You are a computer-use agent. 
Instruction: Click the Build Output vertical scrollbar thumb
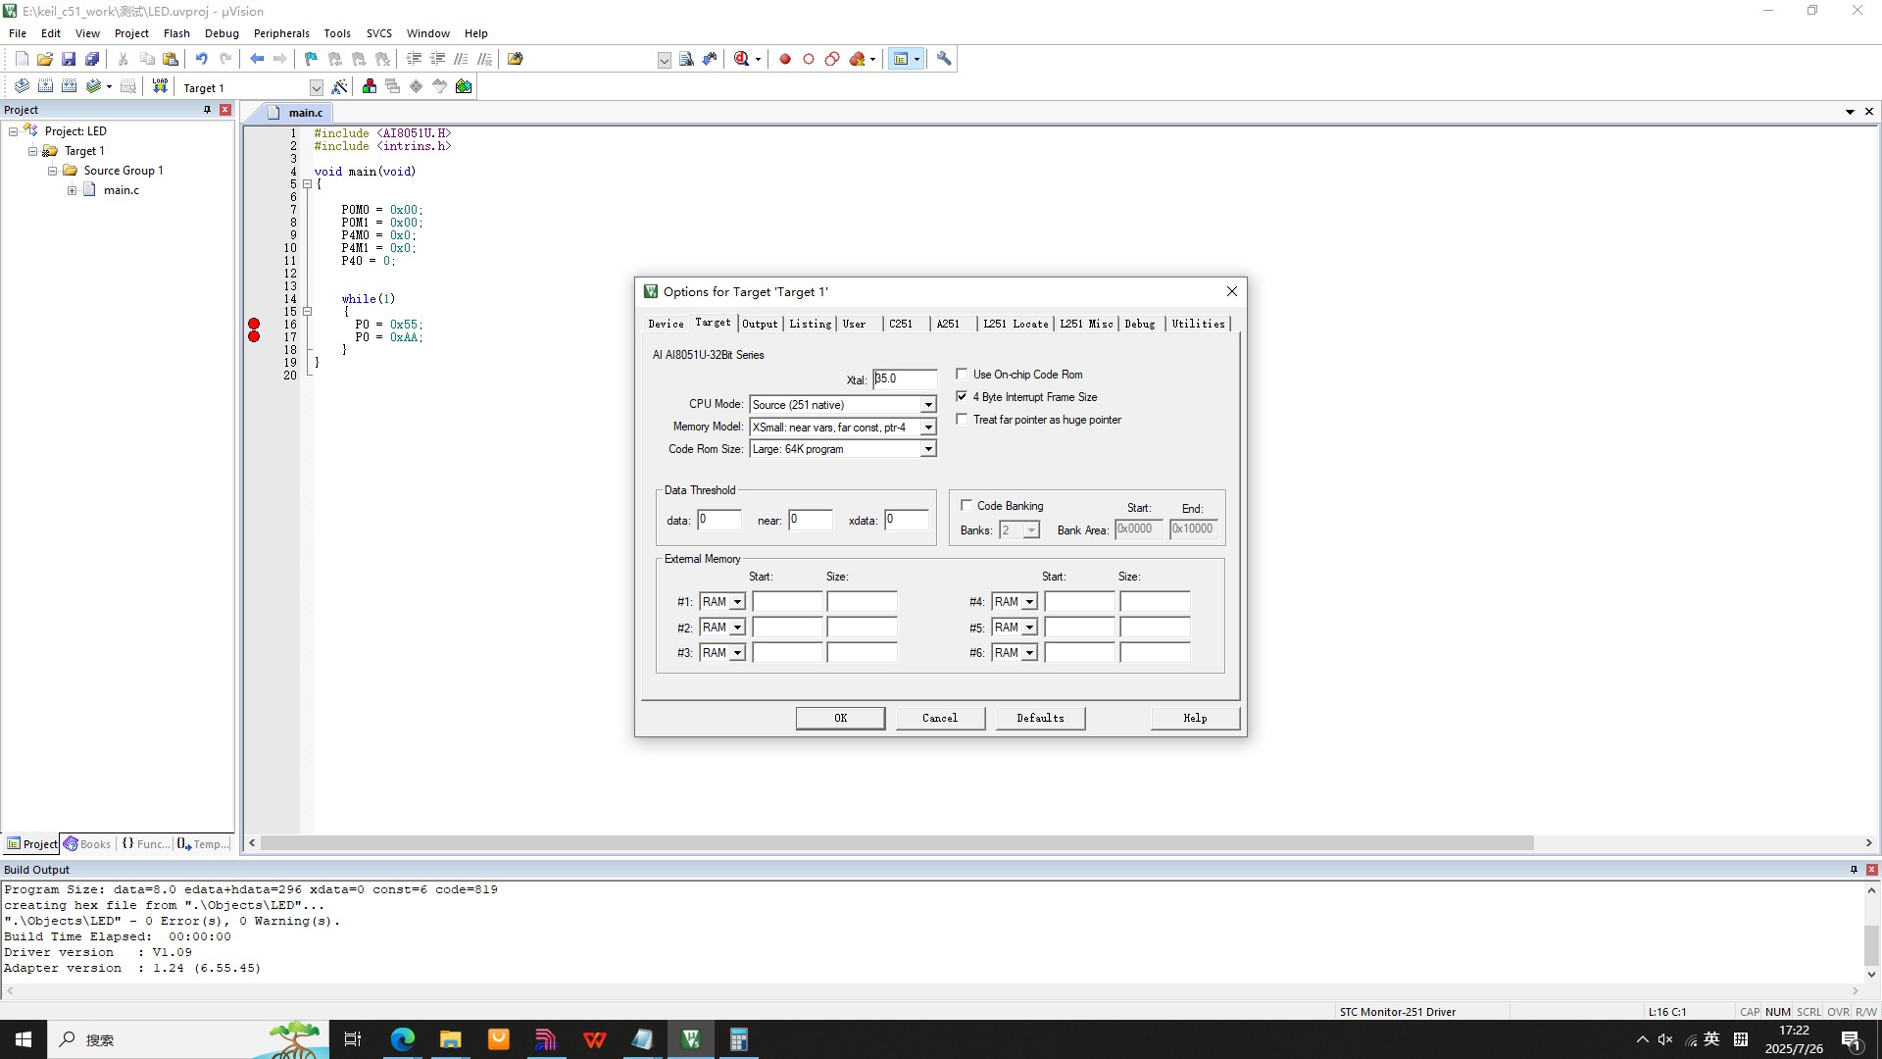[x=1871, y=945]
